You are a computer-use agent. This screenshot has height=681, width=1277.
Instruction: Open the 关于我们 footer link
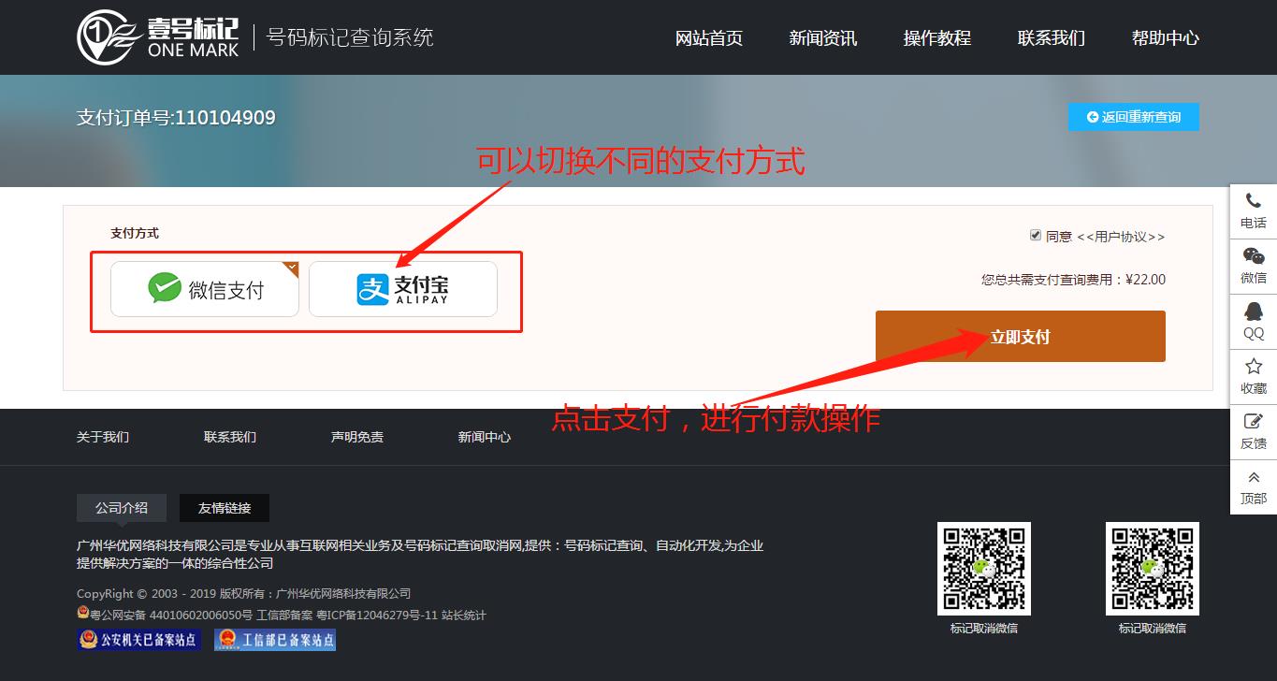point(103,437)
